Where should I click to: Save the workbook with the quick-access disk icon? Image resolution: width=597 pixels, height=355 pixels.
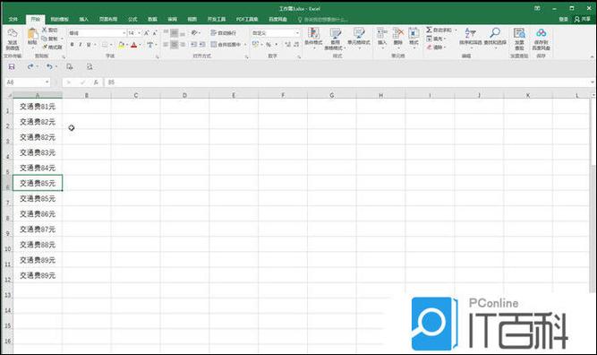click(12, 66)
